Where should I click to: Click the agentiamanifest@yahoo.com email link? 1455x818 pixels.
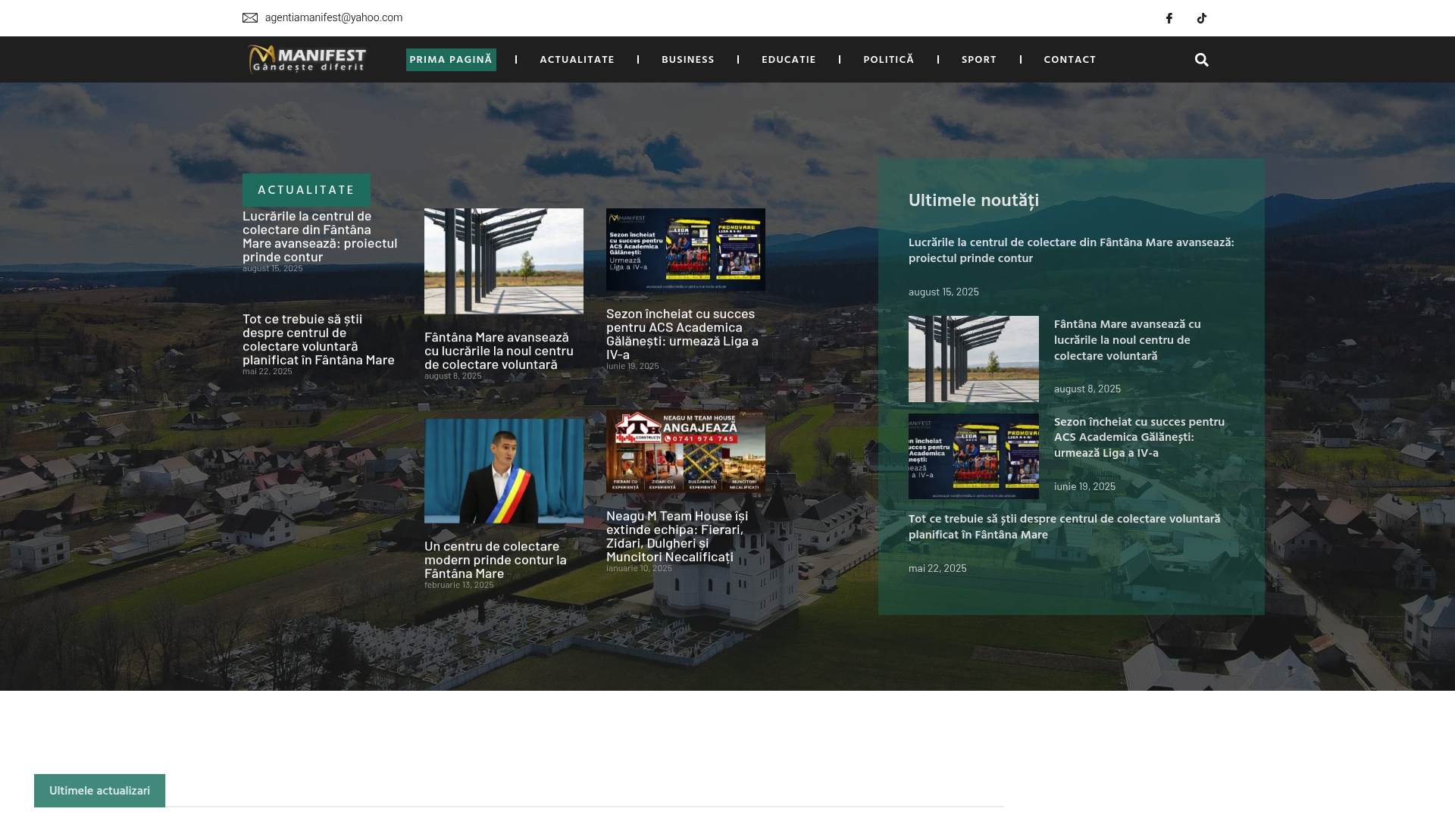tap(333, 18)
